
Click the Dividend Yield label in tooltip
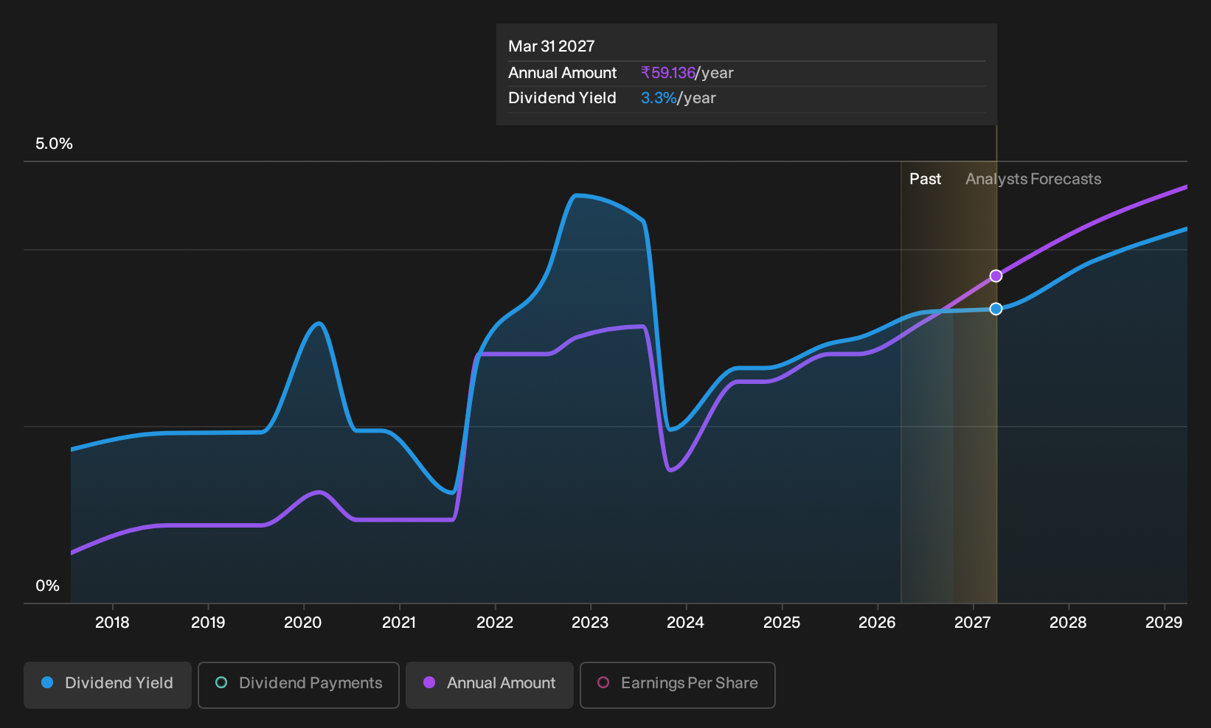(x=562, y=98)
